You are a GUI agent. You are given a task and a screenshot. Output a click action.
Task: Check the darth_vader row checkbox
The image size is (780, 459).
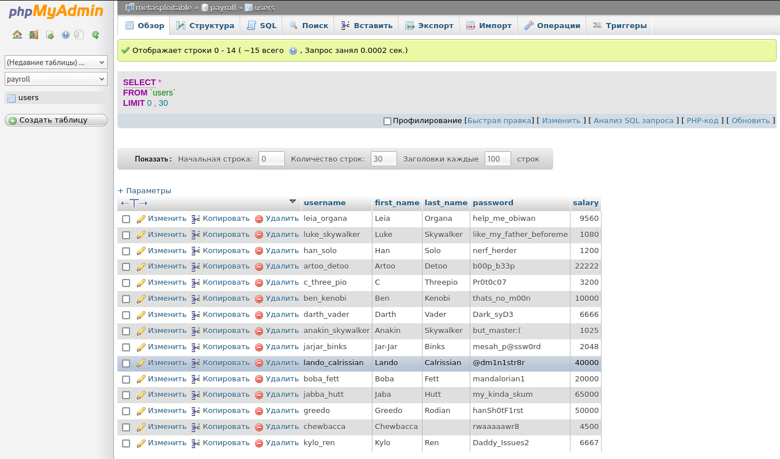click(x=126, y=315)
